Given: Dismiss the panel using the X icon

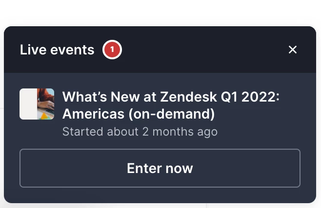Looking at the screenshot, I should point(293,50).
